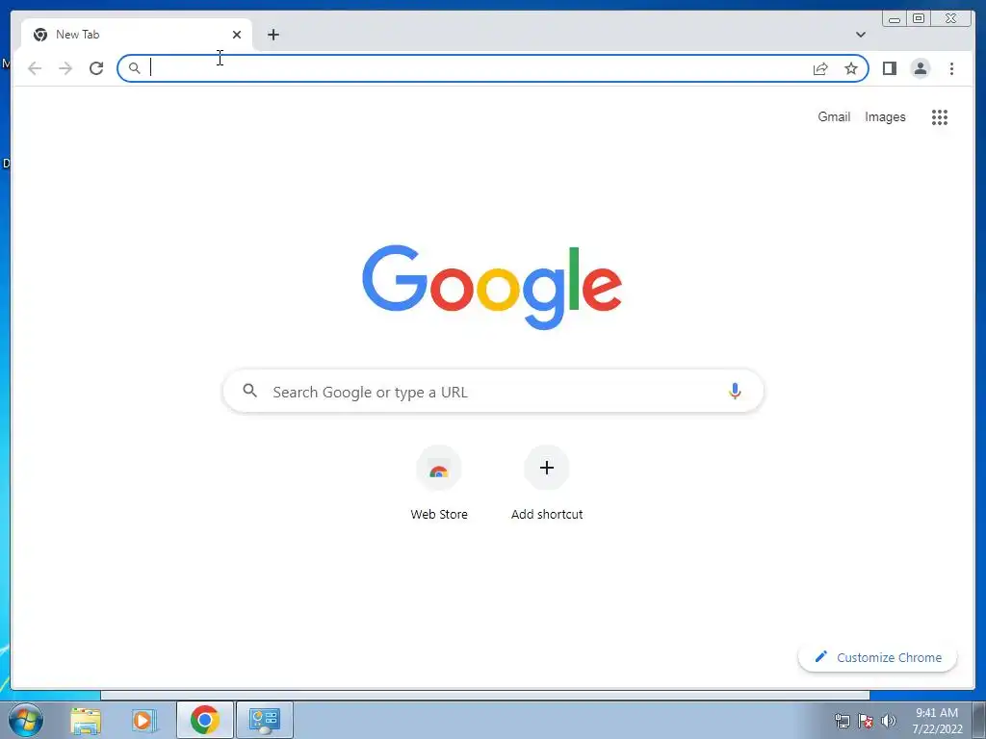Open the side panel icon
Viewport: 986px width, 739px height.
(889, 68)
